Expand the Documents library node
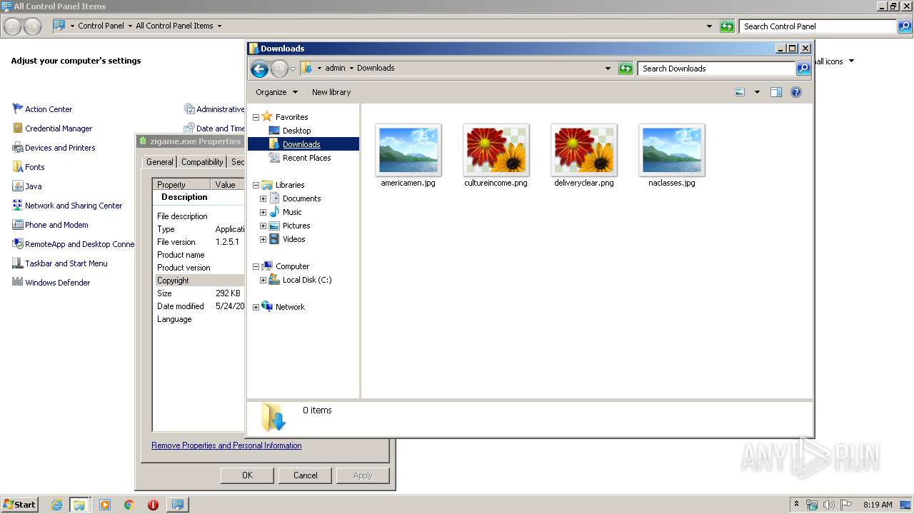Screen dimensions: 914x514 (x=263, y=198)
